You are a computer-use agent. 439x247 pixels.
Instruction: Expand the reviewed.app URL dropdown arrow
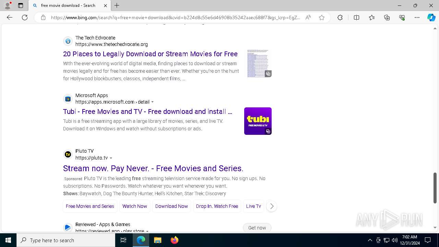pyautogui.click(x=147, y=231)
